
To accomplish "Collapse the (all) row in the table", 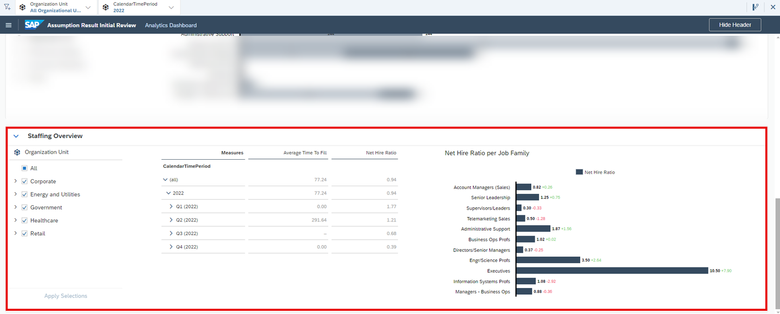I will click(x=165, y=179).
